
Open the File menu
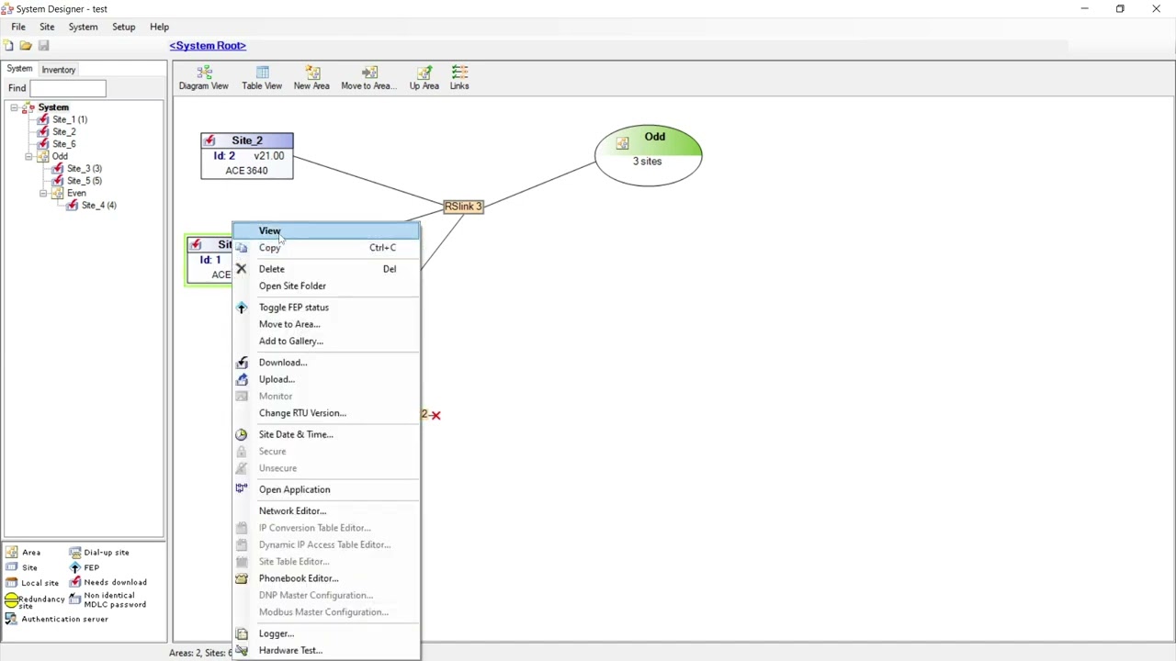click(x=18, y=27)
